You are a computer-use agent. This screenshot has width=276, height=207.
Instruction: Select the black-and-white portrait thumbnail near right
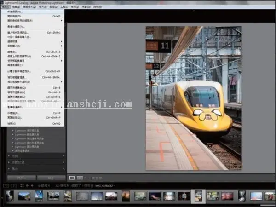(x=241, y=196)
